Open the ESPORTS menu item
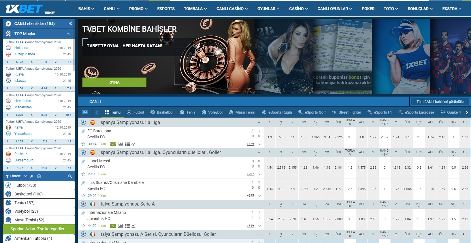The height and width of the screenshot is (243, 471). (x=166, y=9)
